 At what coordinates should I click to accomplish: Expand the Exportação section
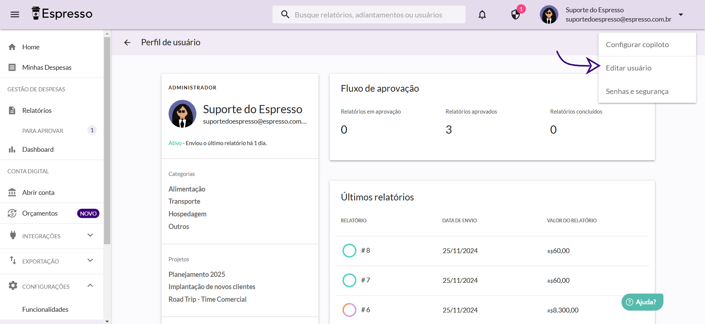90,261
